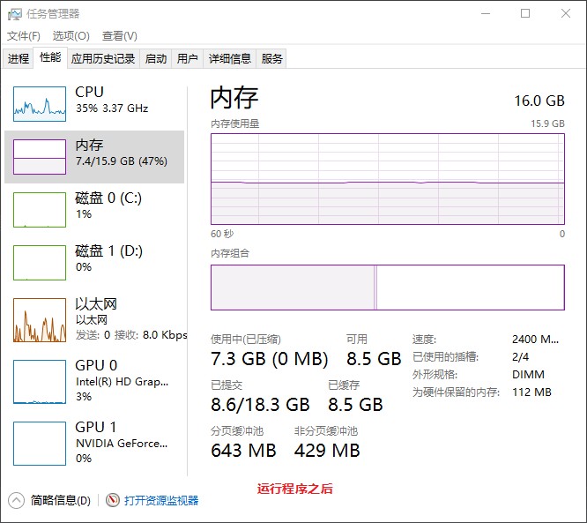Switch to the App history (应用历史记录) tab
This screenshot has width=587, height=523.
click(x=103, y=59)
